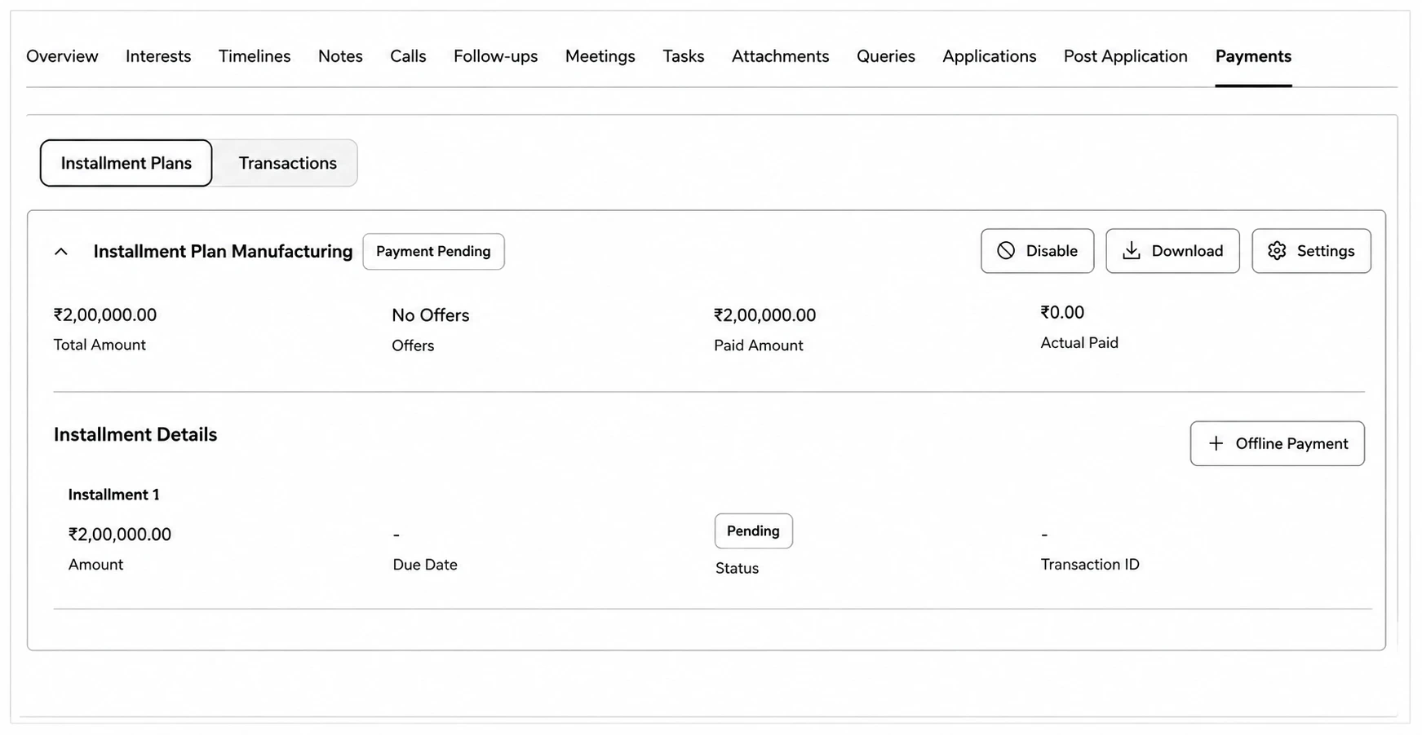
Task: Select the Payments tab
Action: pos(1253,56)
